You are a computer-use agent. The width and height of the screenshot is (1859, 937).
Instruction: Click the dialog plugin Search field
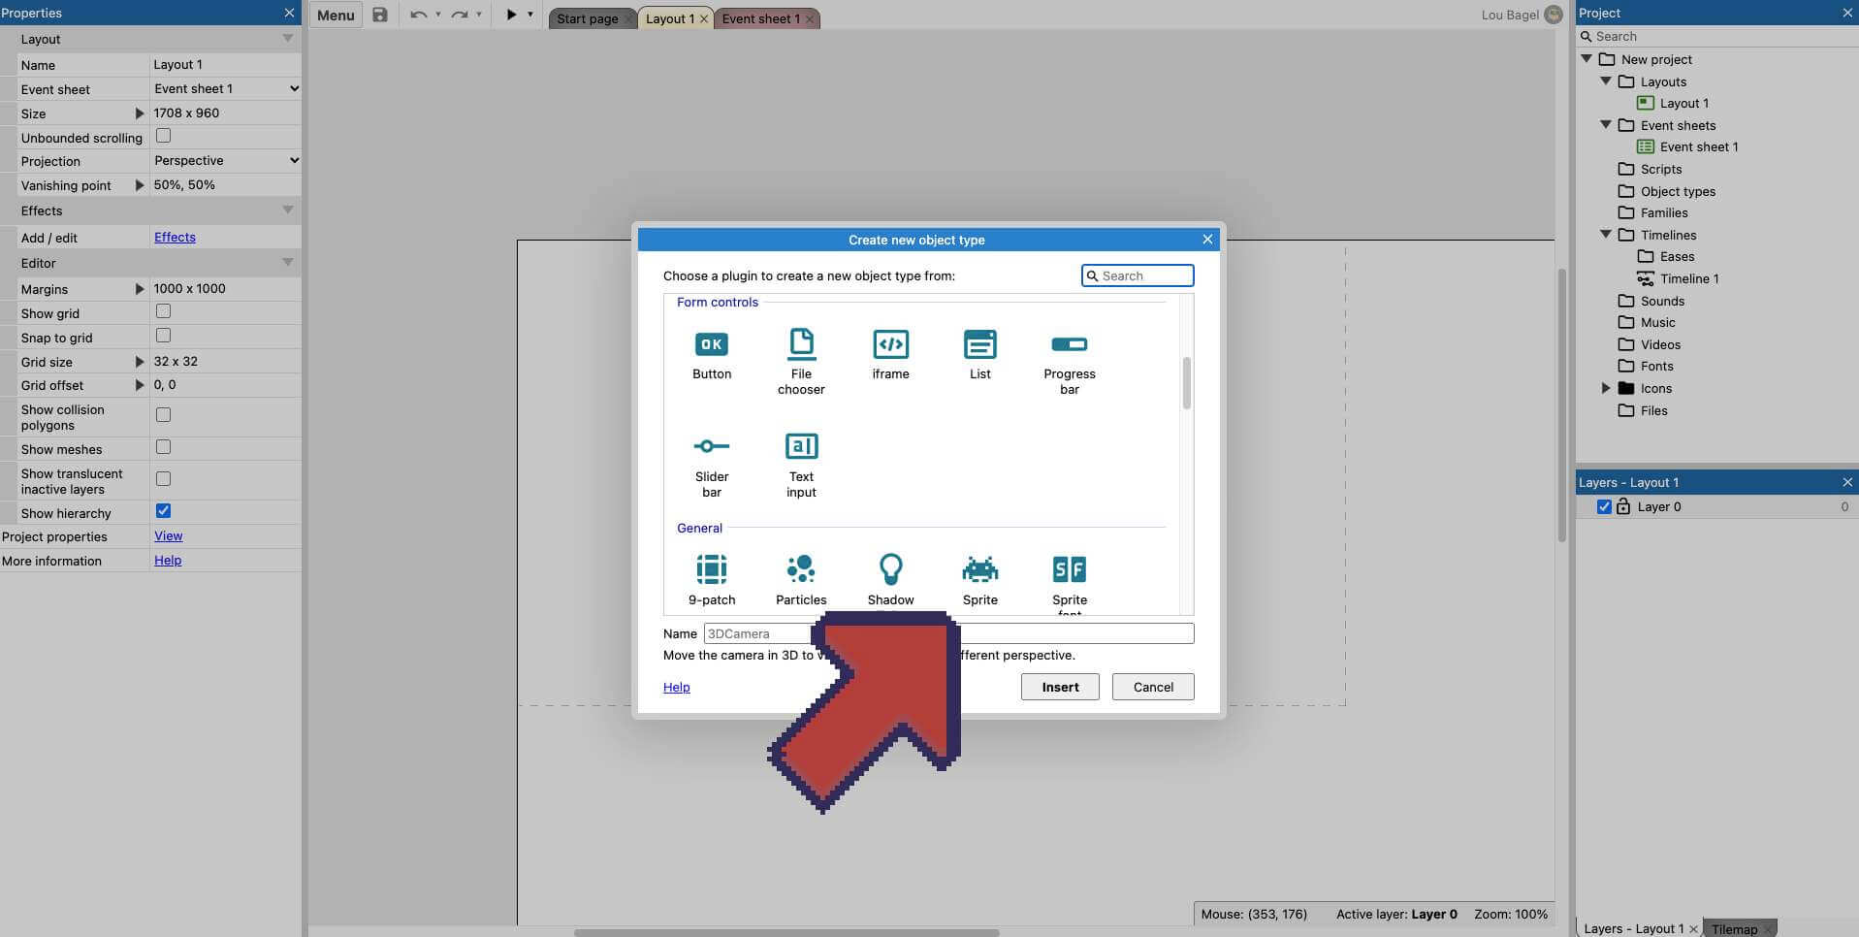tap(1138, 275)
